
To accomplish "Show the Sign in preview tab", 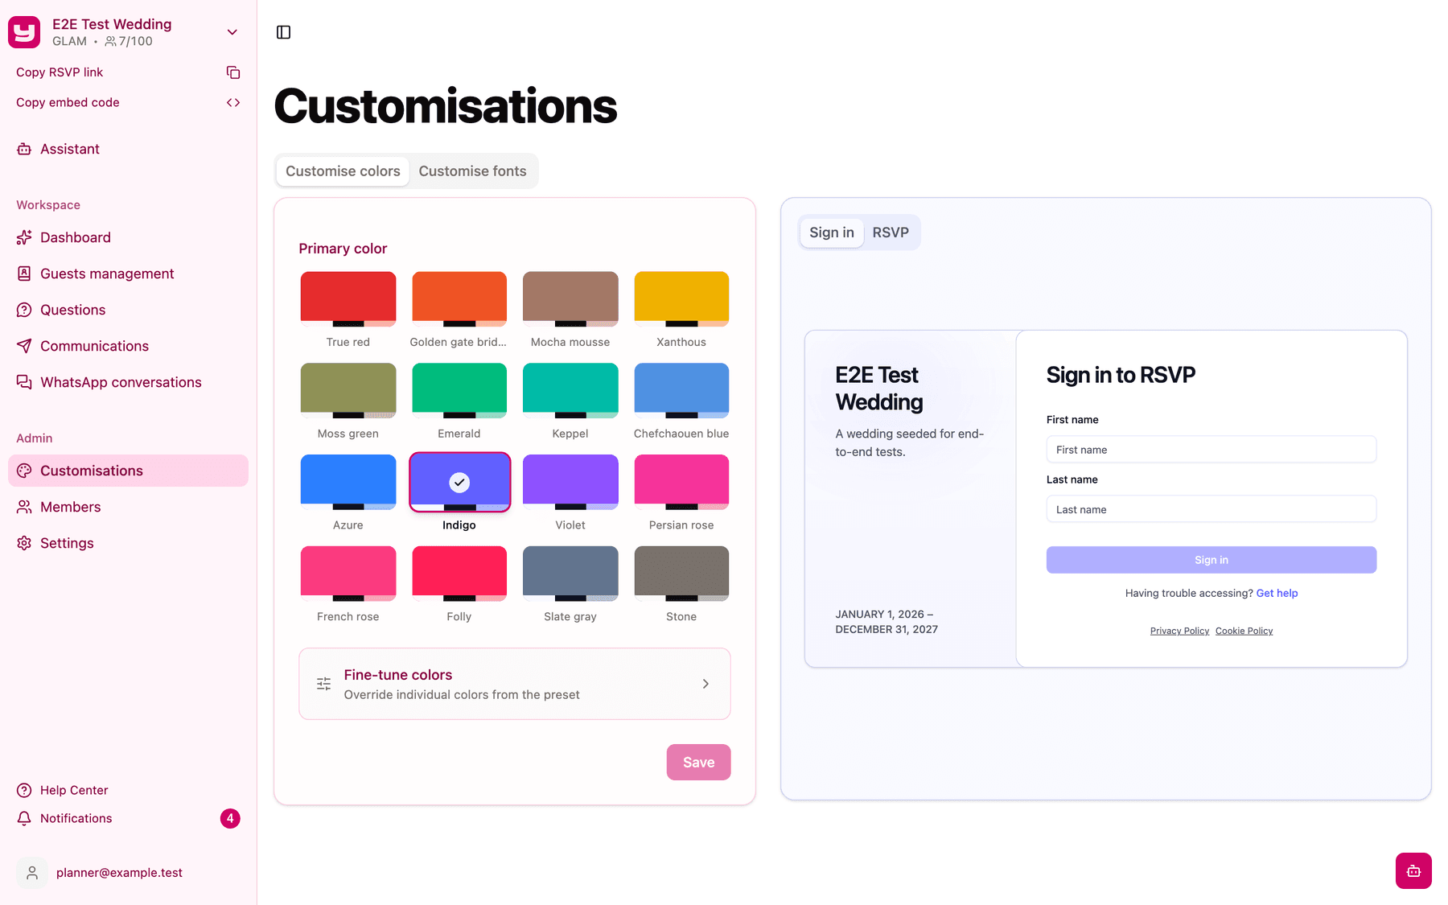I will tap(832, 232).
